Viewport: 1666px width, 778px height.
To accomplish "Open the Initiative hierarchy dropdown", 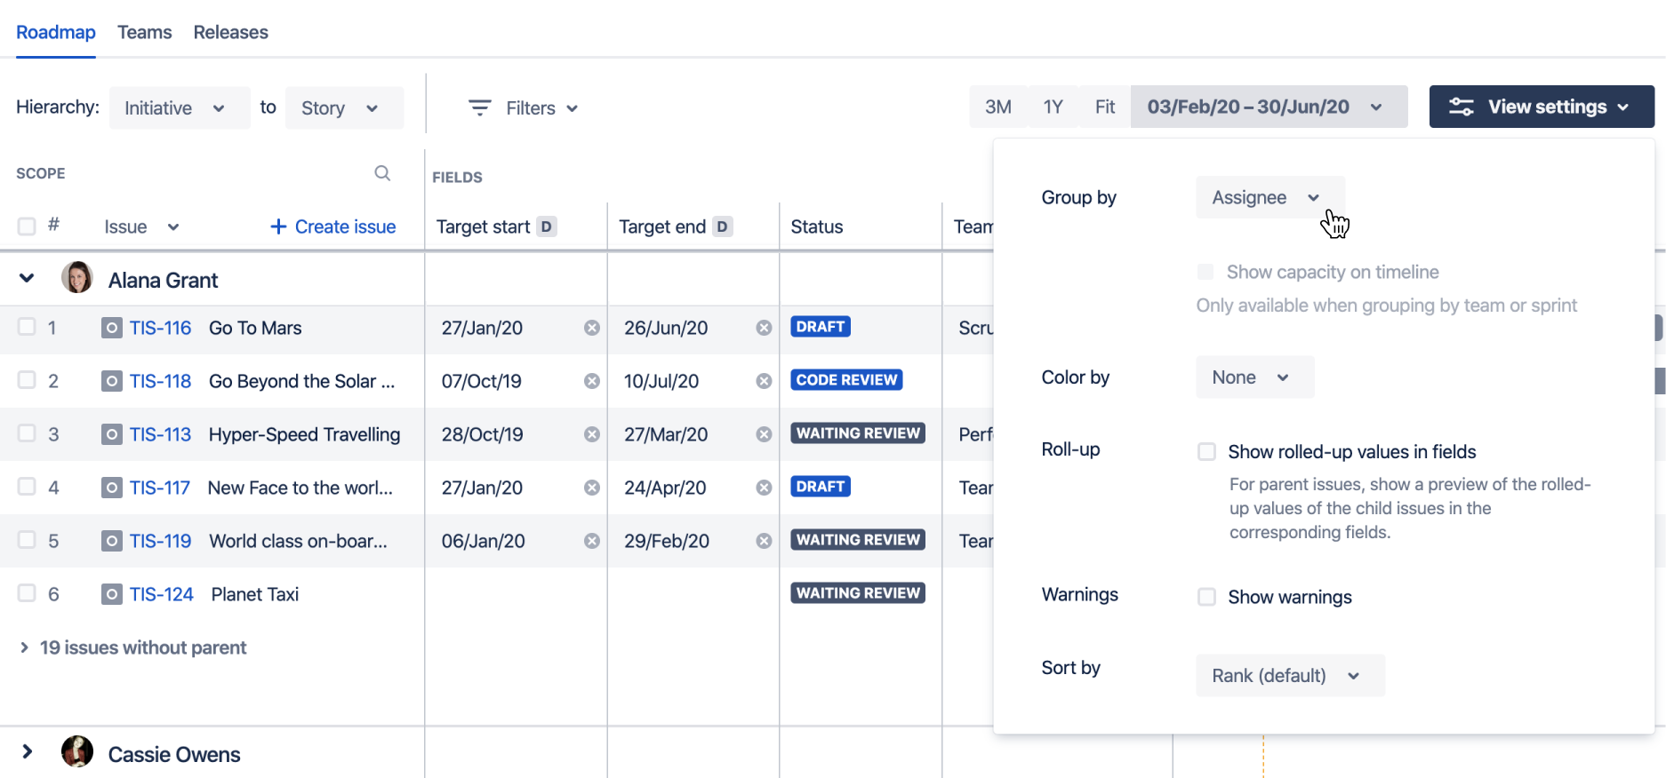I will (x=180, y=107).
